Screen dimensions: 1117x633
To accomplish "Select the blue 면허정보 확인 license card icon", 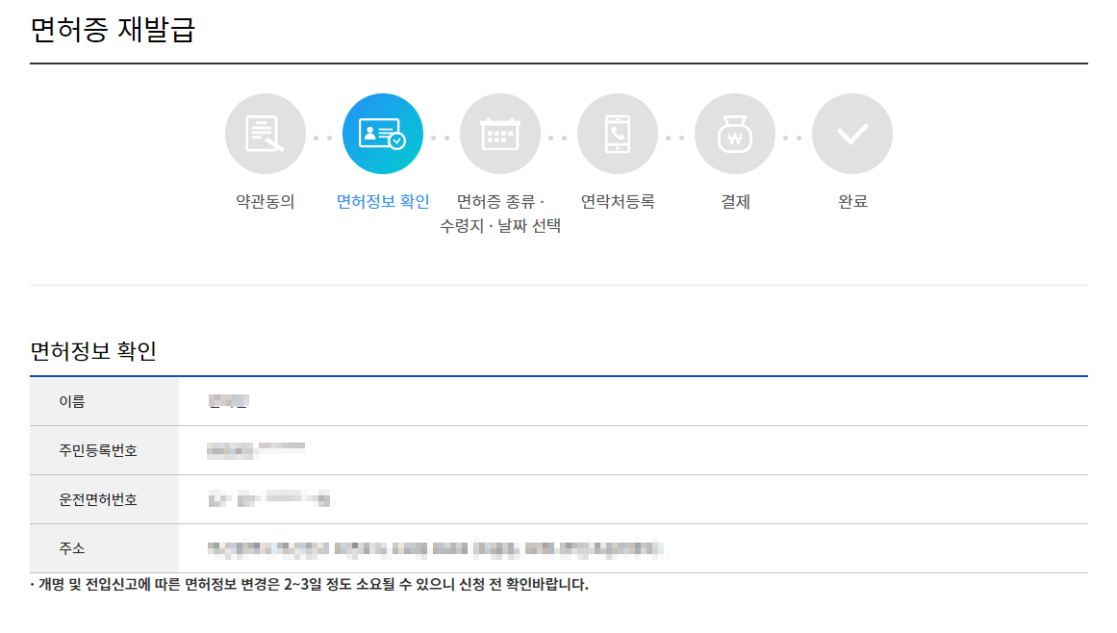I will coord(382,134).
